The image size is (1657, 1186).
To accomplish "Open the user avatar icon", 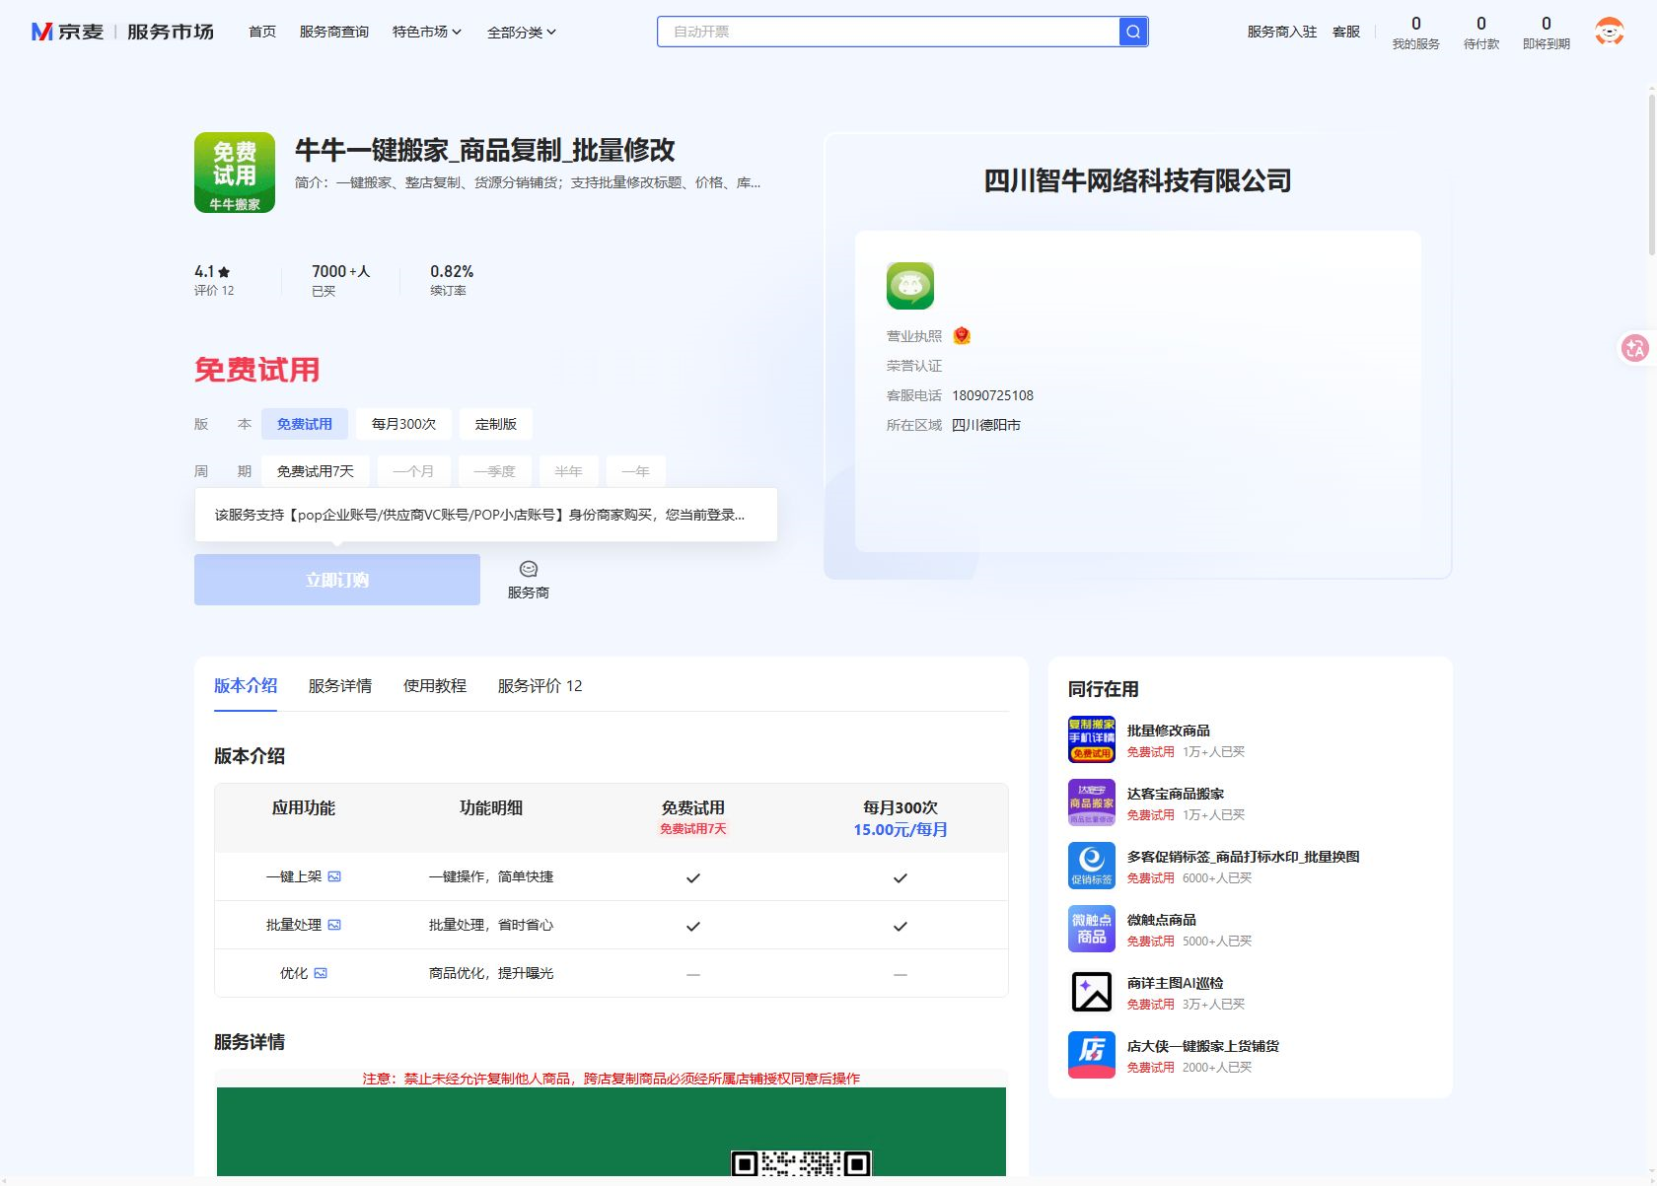I will [x=1610, y=32].
